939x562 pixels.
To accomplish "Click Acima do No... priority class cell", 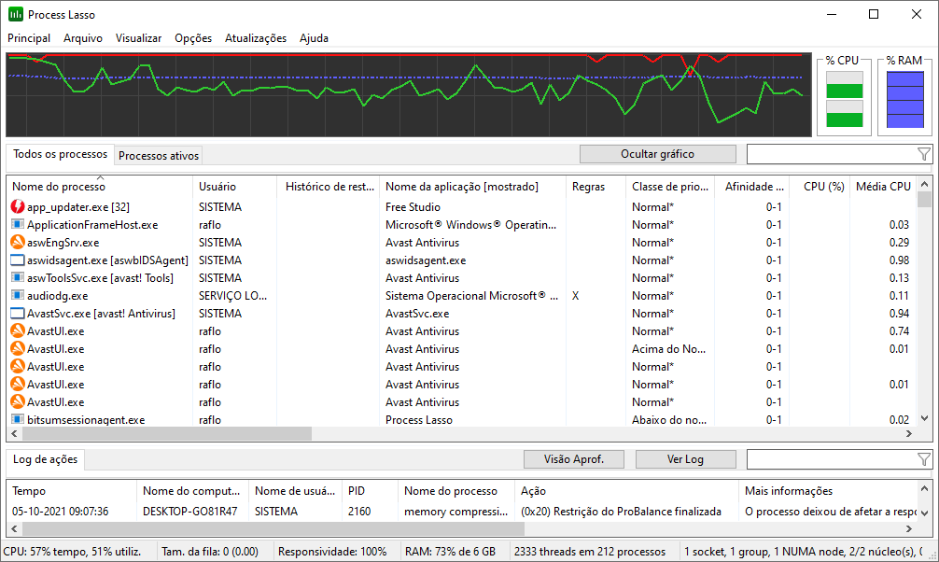I will pyautogui.click(x=669, y=349).
